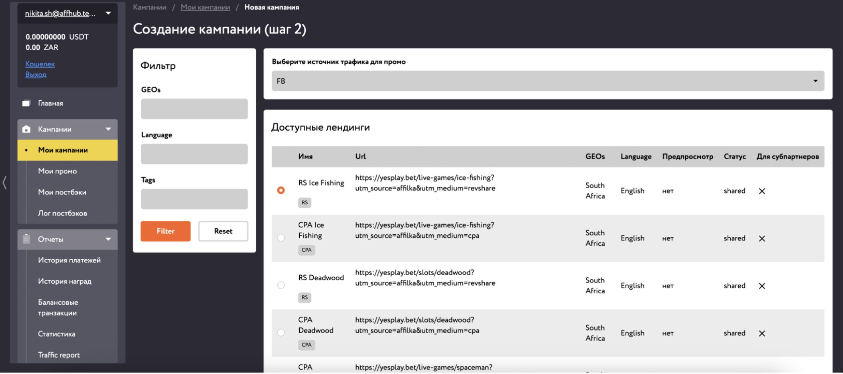The image size is (843, 374).
Task: Open Мои промо in sidebar
Action: coord(57,171)
